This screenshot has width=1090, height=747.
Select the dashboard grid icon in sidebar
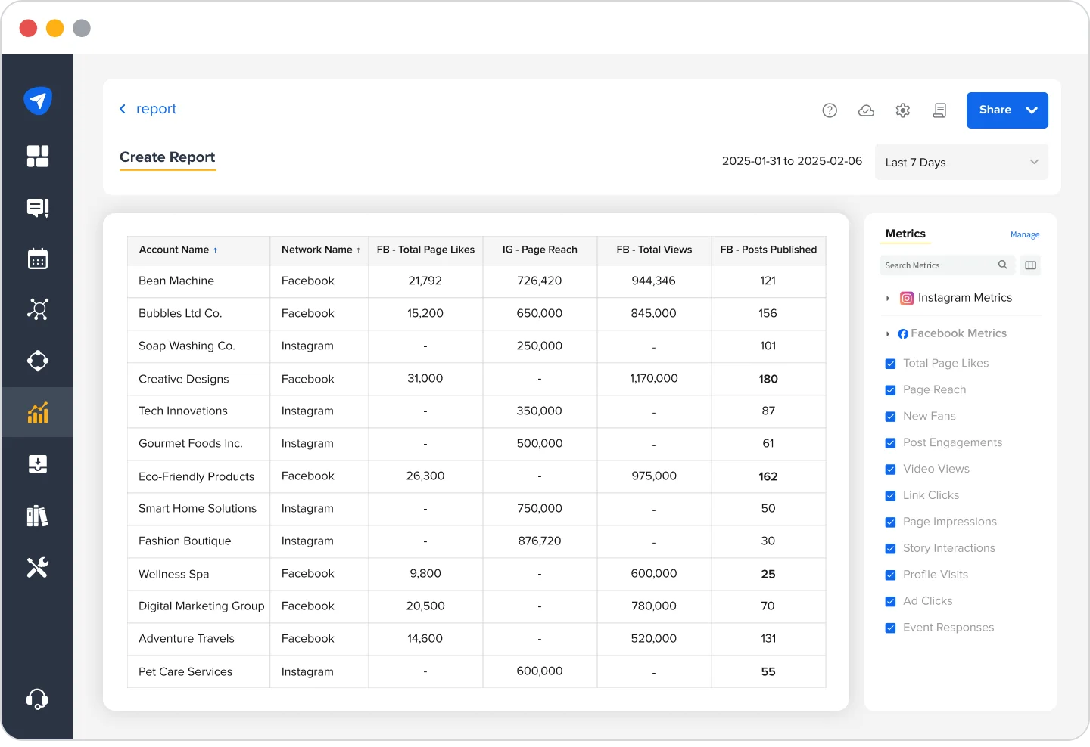pyautogui.click(x=38, y=157)
